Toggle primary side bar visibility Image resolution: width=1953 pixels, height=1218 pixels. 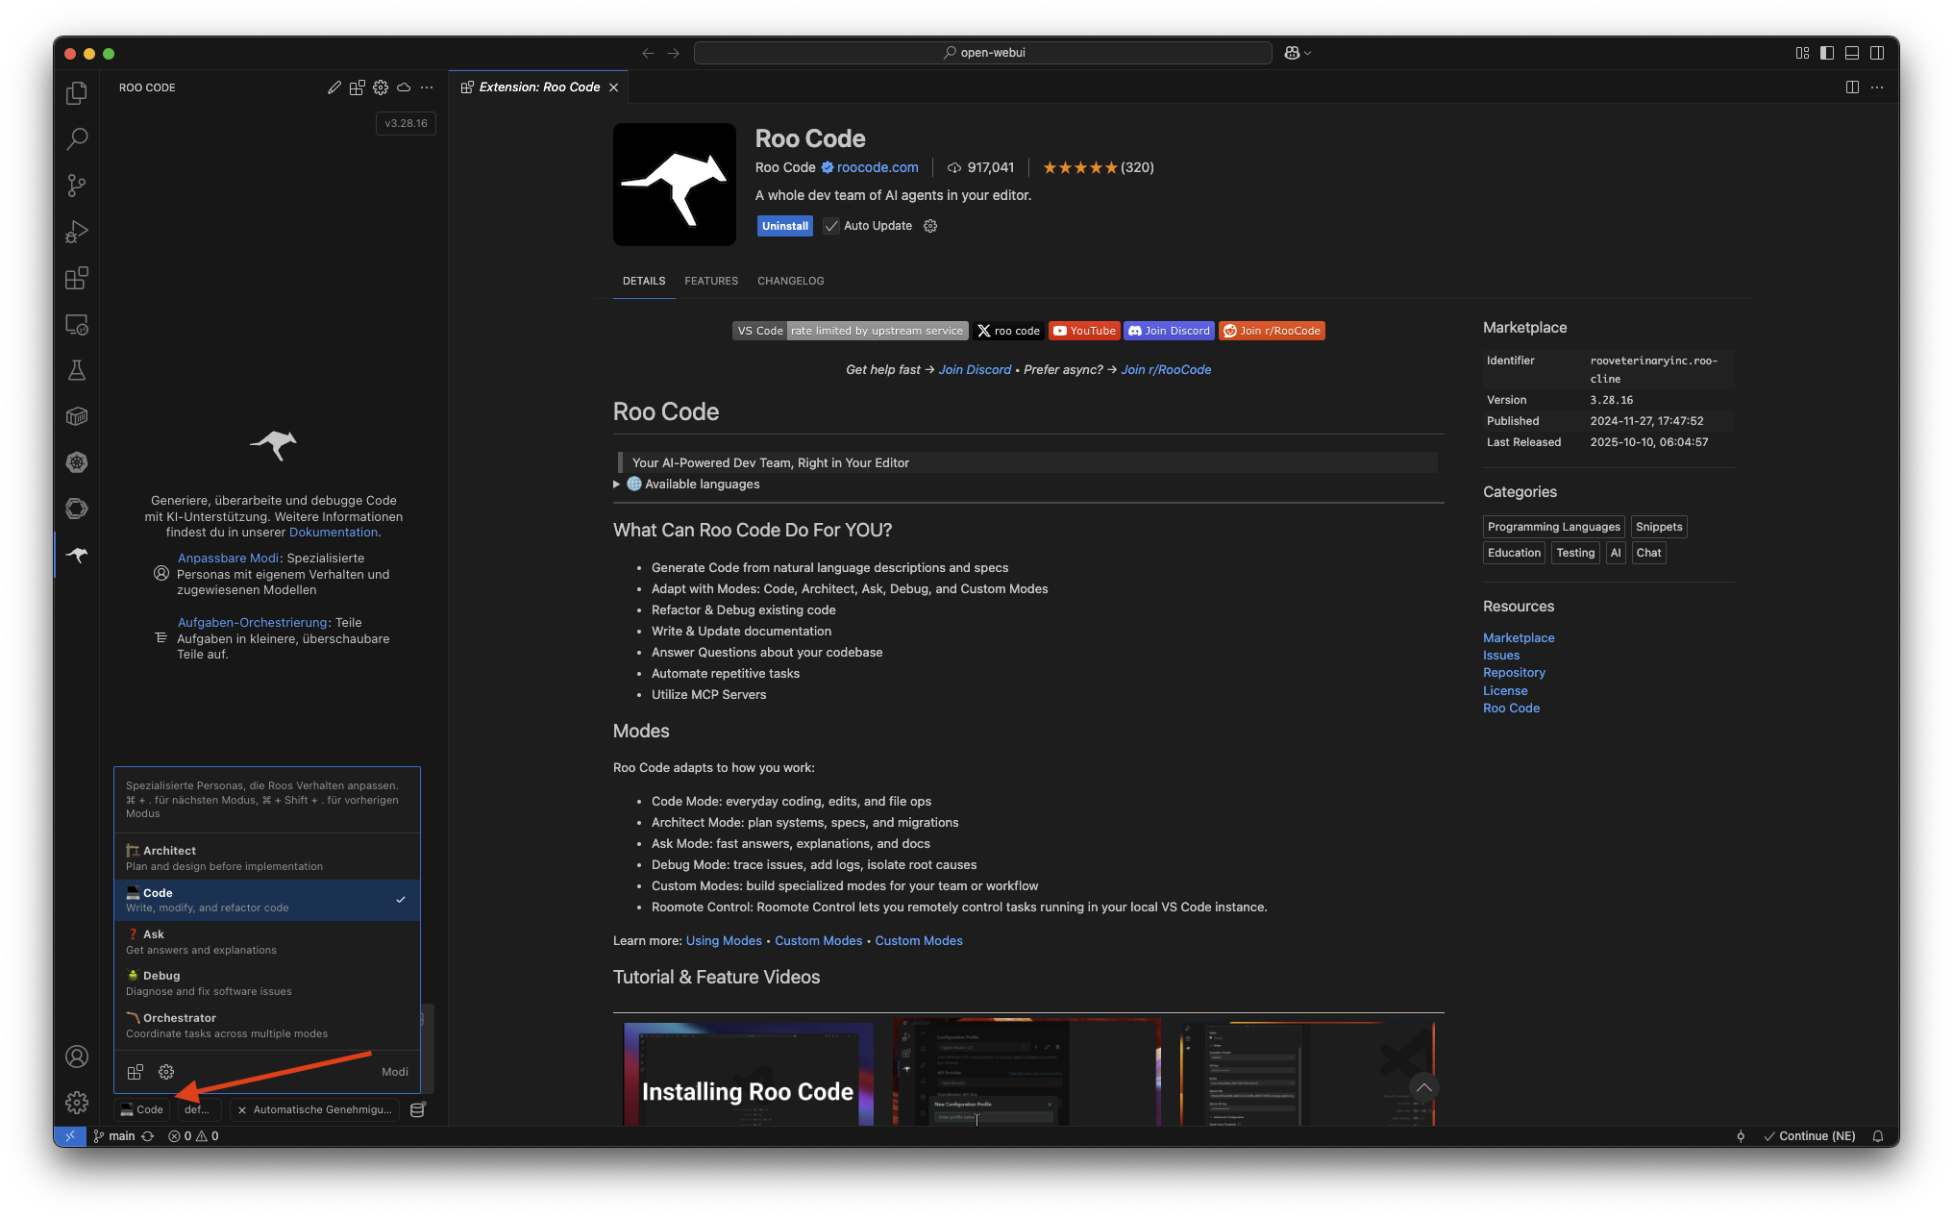[x=1827, y=53]
